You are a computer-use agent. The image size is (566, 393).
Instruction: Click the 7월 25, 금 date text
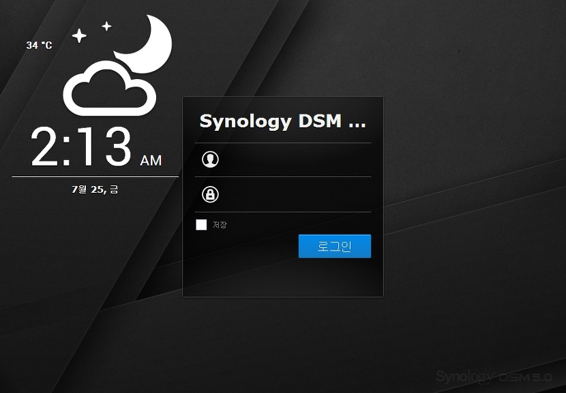coord(95,189)
